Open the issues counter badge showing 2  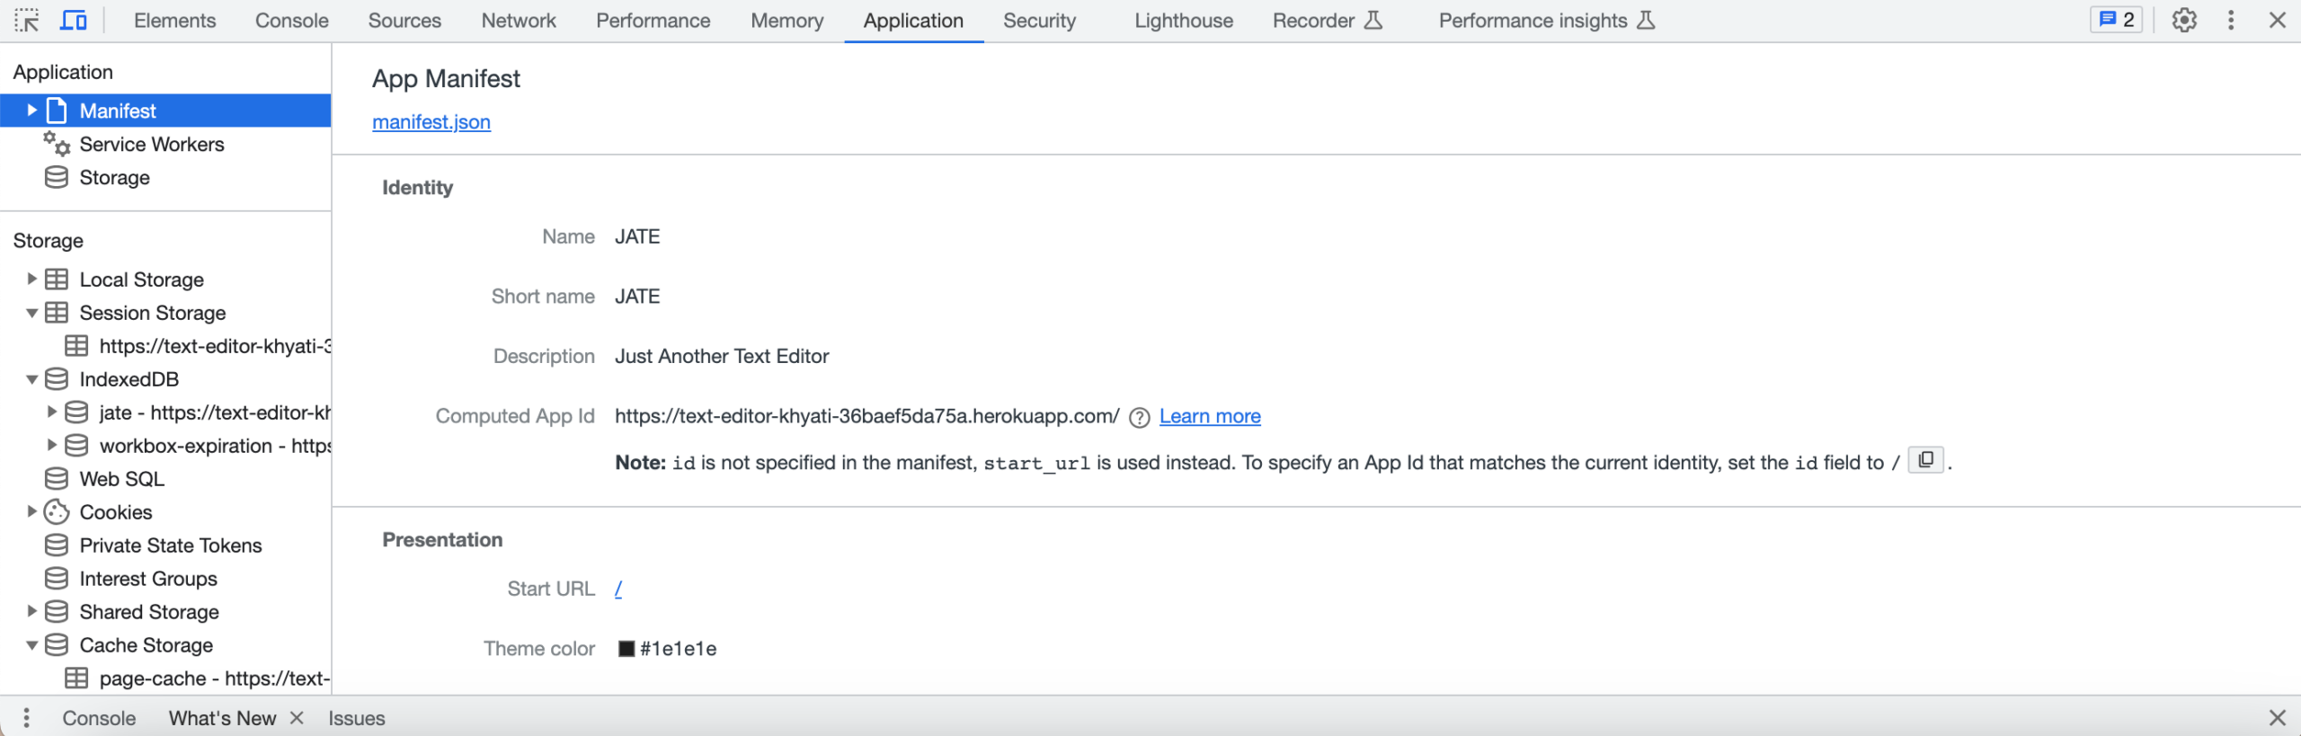(2117, 20)
